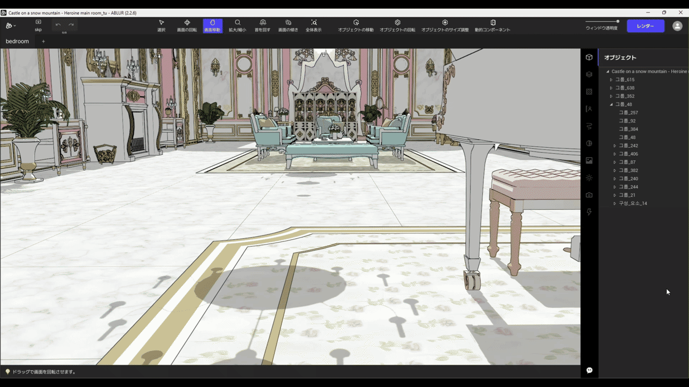Expand the 그룹_242 group arrow

click(x=615, y=146)
